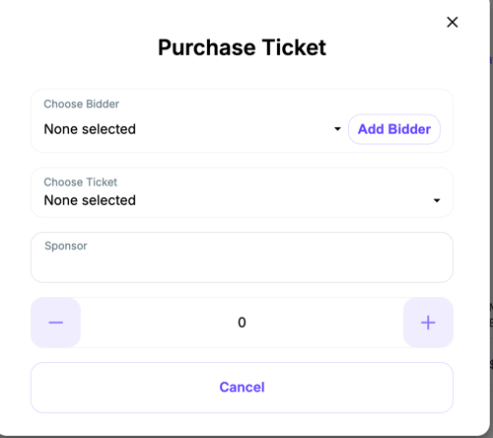The image size is (493, 438).
Task: Click blank space between minus and quantity
Action: click(x=158, y=323)
